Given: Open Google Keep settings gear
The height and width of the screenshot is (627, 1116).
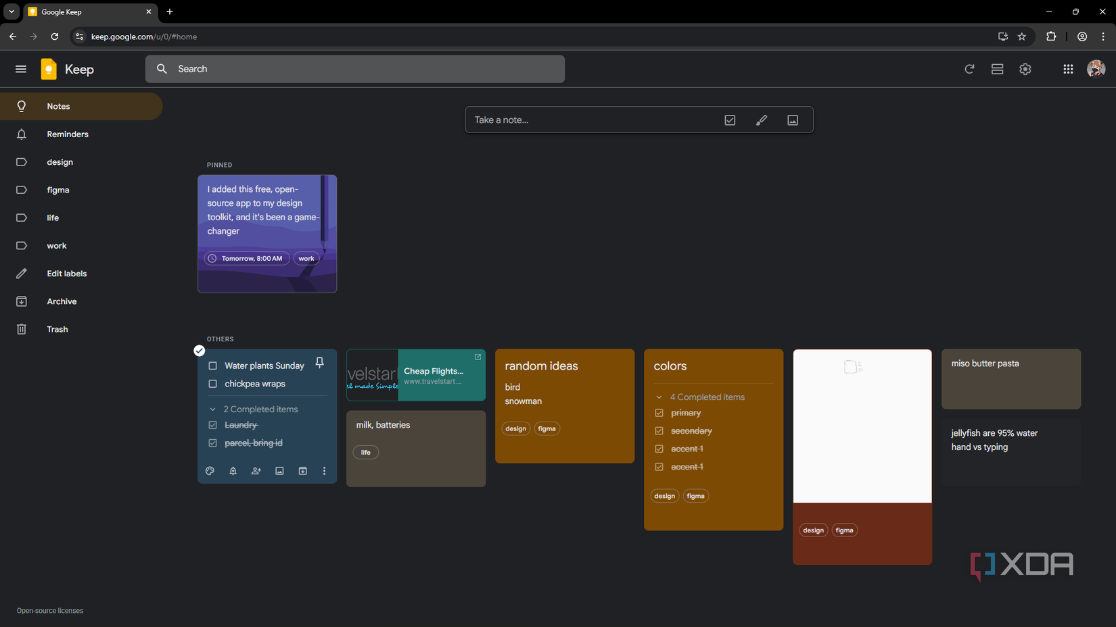Looking at the screenshot, I should pos(1025,69).
